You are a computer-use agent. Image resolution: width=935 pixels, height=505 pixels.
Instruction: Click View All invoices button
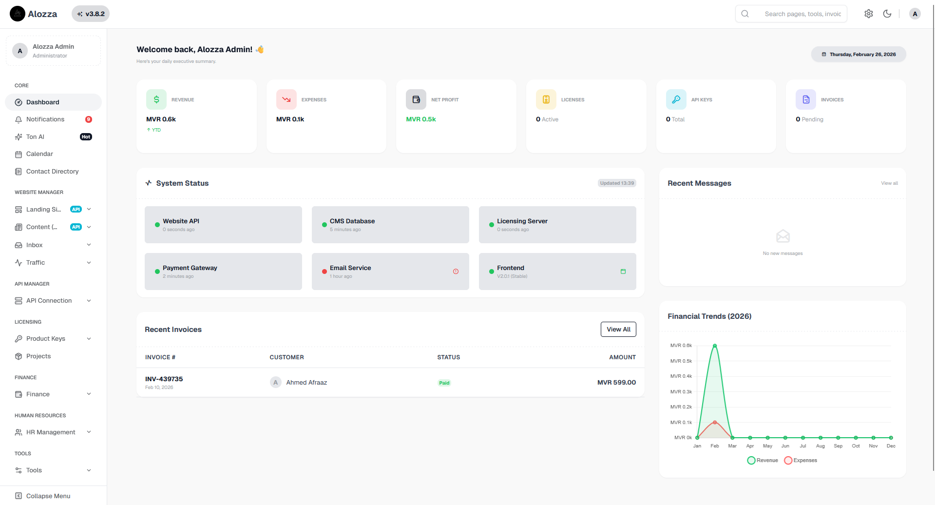click(618, 330)
